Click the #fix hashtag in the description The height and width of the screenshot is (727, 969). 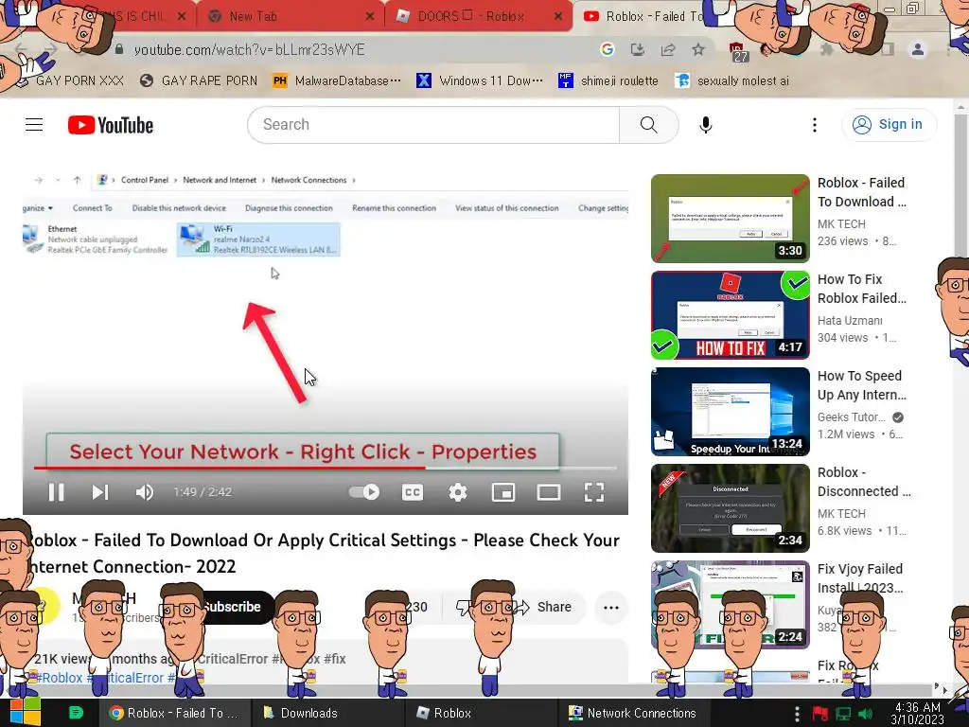coord(334,659)
